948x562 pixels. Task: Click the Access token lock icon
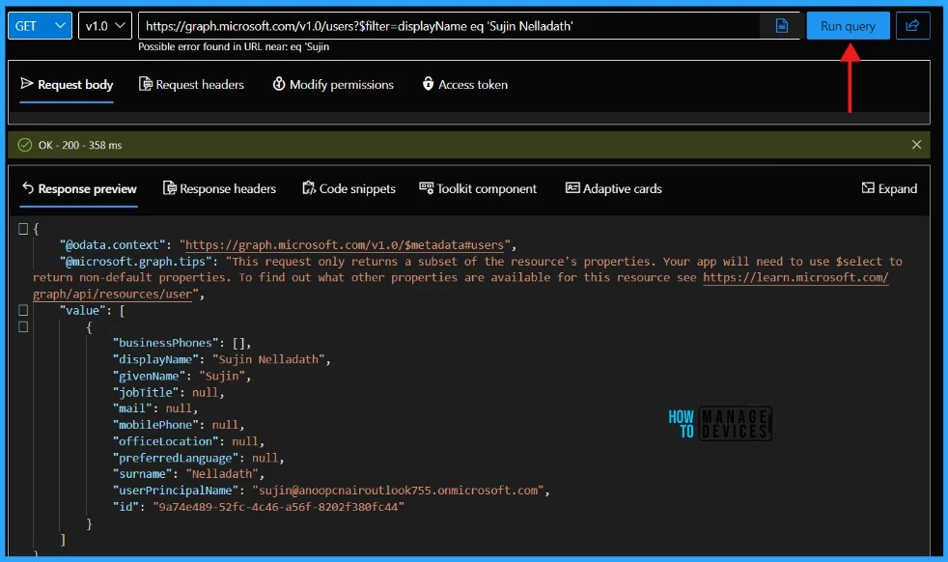pos(428,84)
